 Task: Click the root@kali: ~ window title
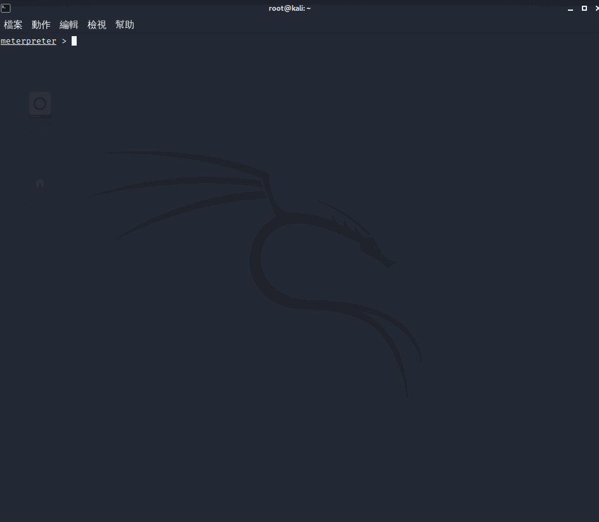(290, 8)
